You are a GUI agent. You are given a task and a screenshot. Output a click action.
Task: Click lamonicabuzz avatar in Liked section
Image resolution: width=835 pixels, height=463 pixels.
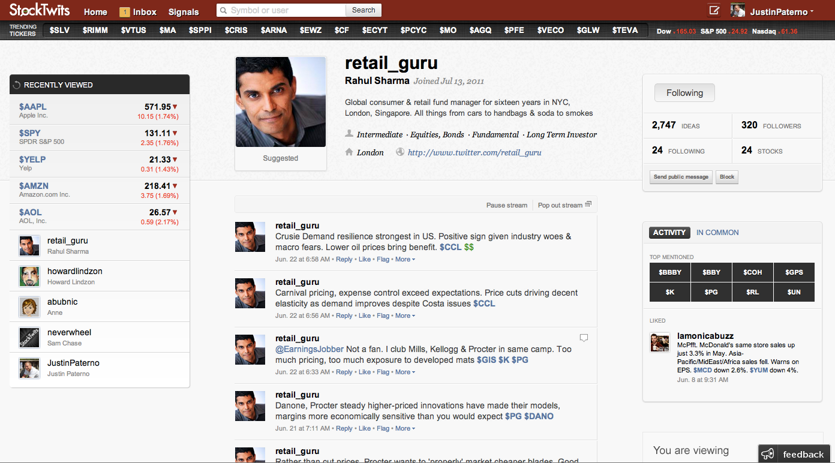pyautogui.click(x=660, y=342)
